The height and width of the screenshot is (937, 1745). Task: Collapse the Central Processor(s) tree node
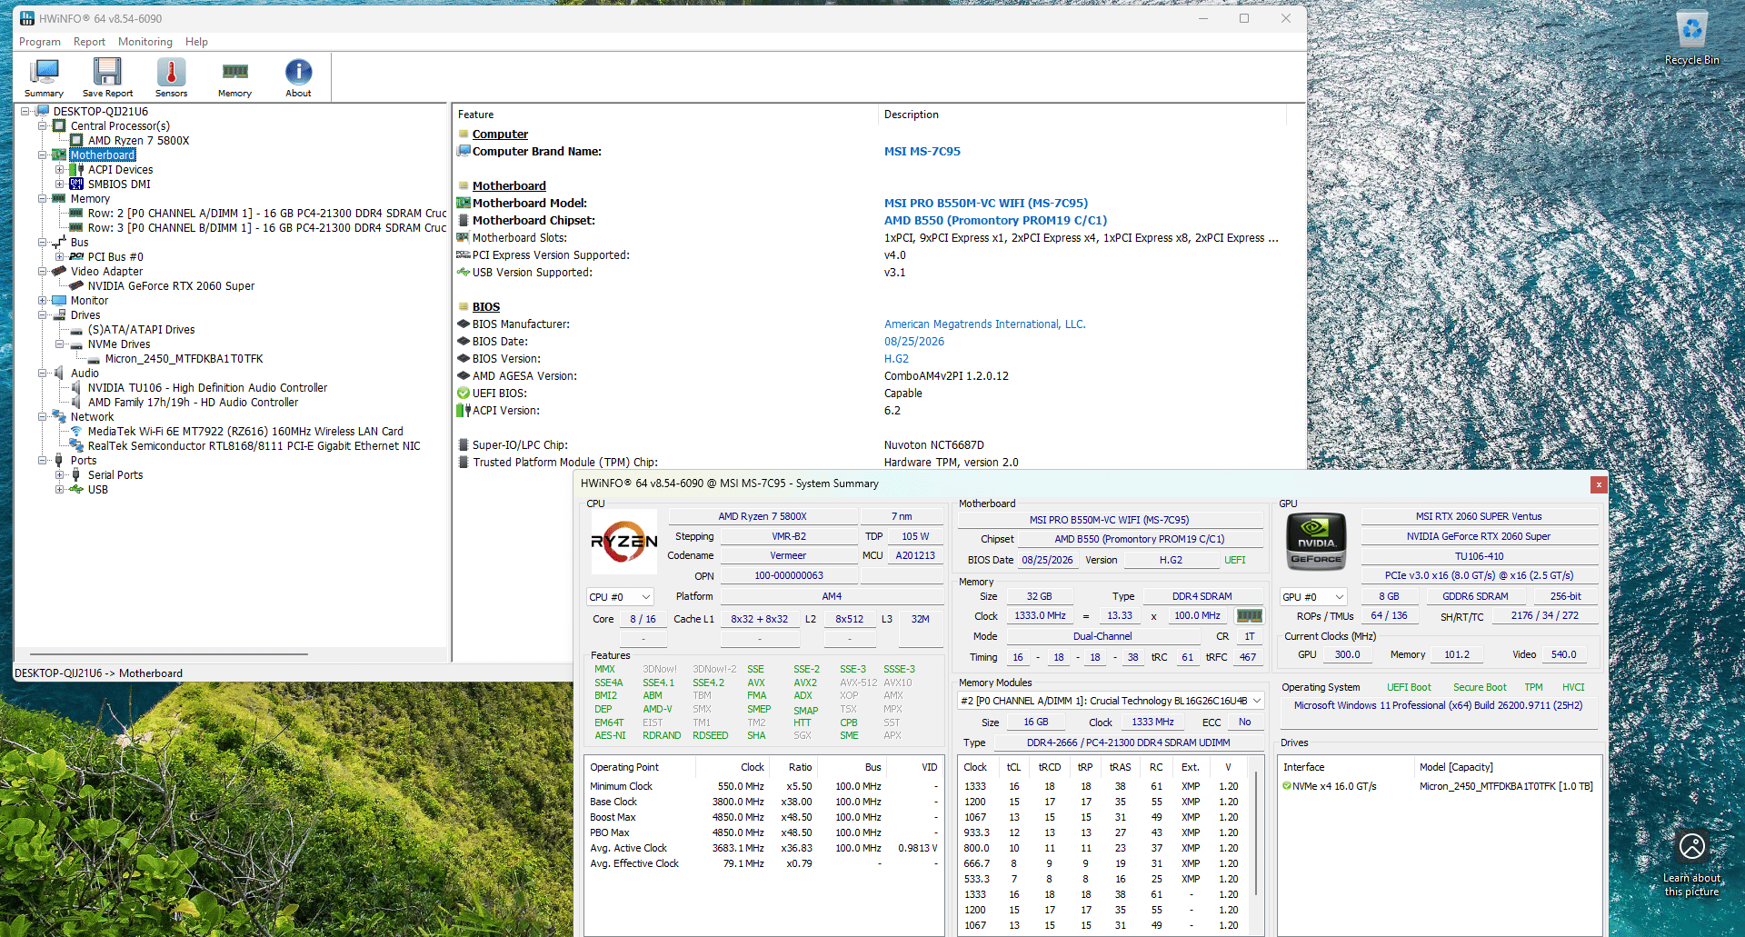point(42,126)
